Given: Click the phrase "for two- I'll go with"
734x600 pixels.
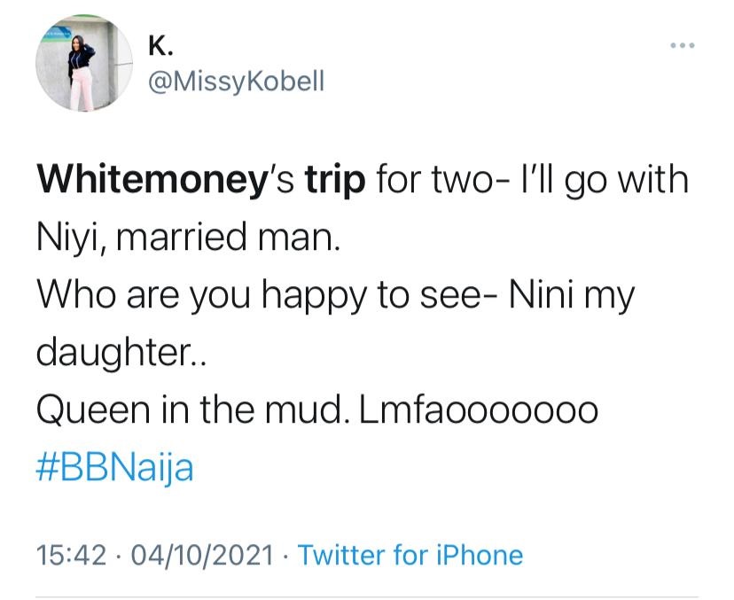Looking at the screenshot, I should click(x=533, y=182).
